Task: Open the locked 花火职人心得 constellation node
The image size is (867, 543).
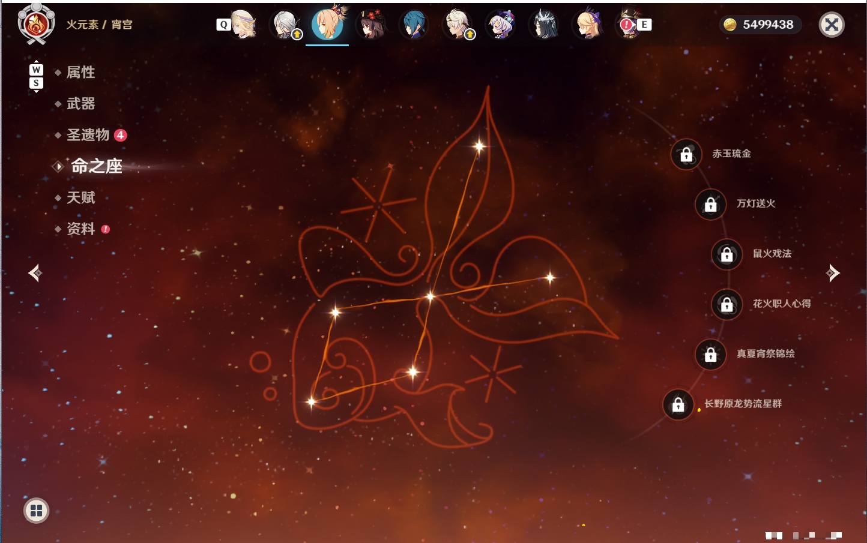Action: tap(727, 304)
